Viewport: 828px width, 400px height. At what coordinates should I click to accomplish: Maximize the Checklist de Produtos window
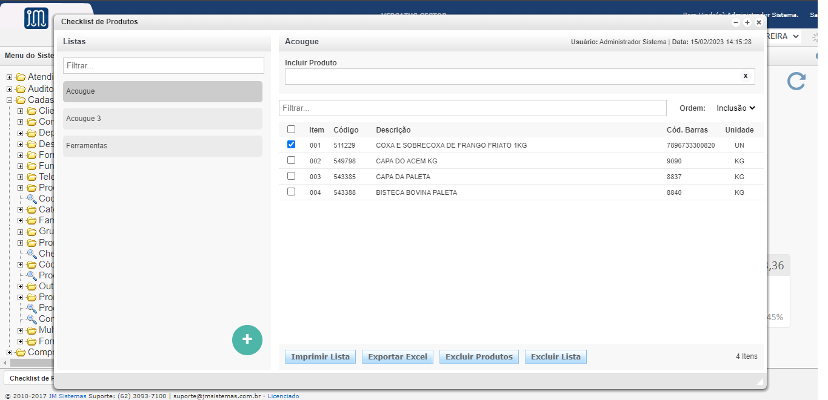[x=747, y=22]
